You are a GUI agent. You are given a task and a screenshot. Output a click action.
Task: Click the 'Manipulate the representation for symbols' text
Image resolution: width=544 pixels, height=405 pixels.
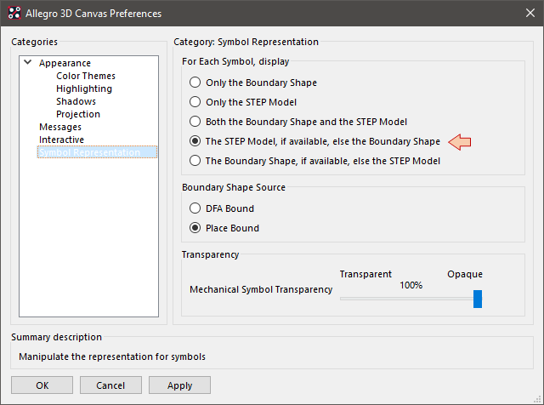click(112, 357)
